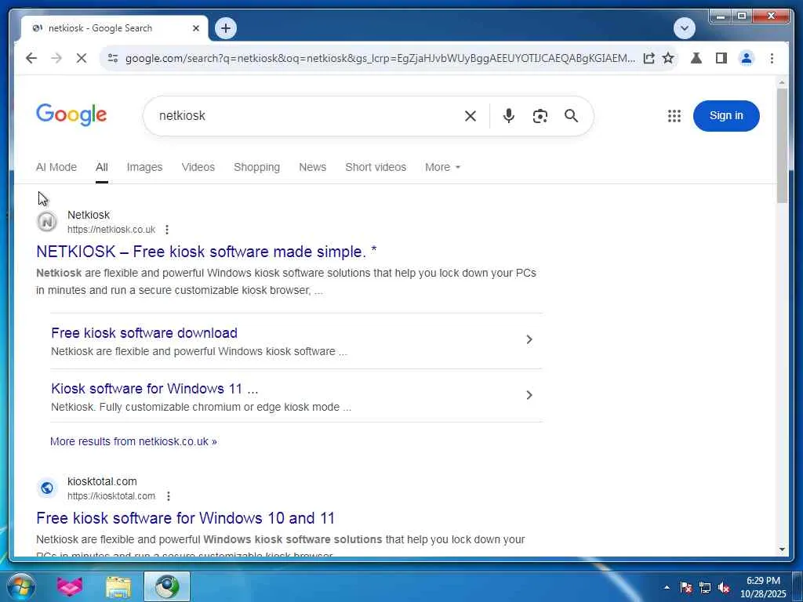
Task: Click the kiosktotal.com globe favicon
Action: 46,488
